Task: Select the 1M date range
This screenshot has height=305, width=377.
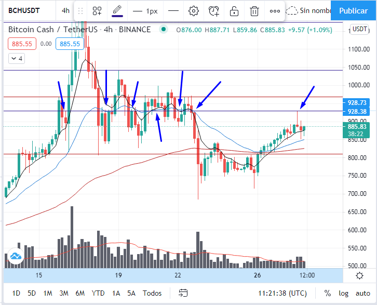Action: click(x=48, y=293)
